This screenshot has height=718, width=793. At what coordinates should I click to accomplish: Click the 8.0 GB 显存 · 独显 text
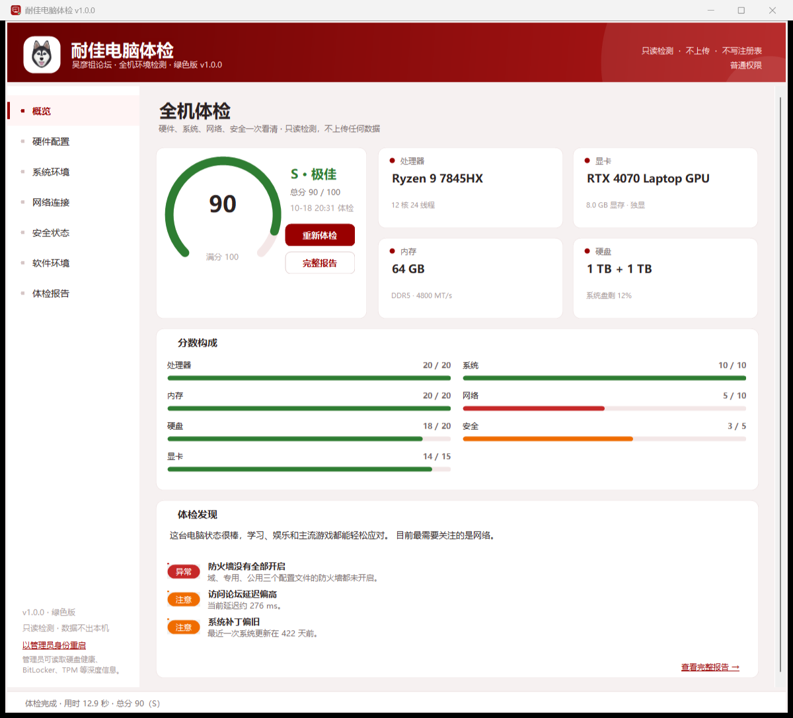pyautogui.click(x=616, y=205)
